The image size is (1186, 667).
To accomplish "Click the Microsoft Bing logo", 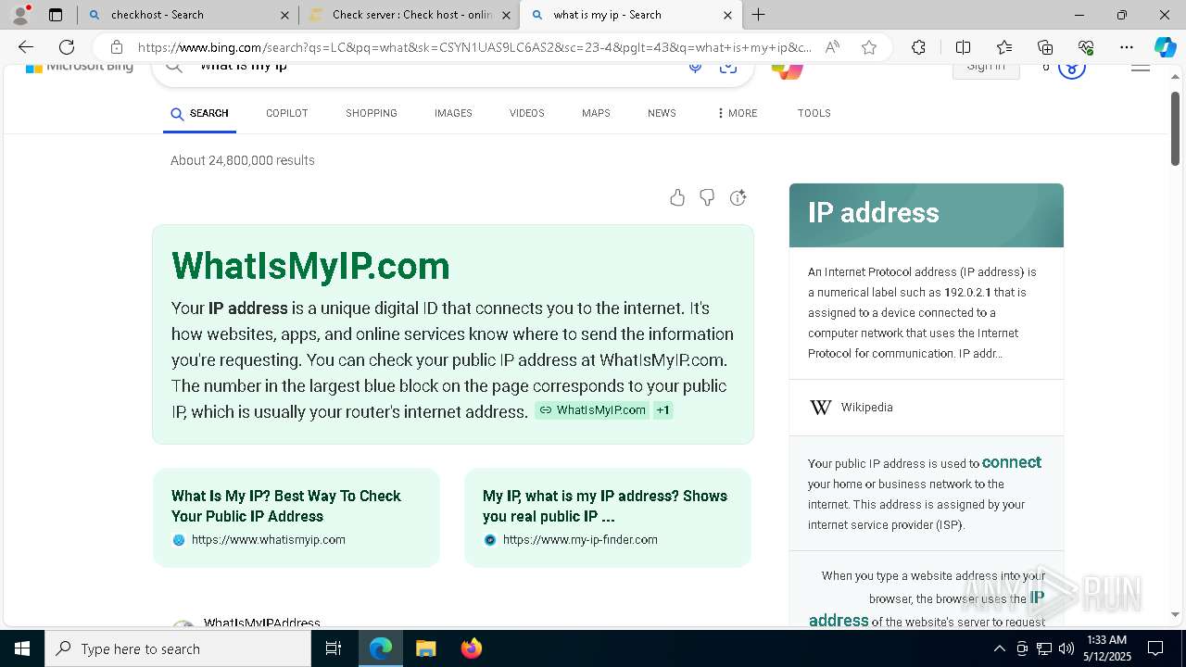I will (80, 68).
